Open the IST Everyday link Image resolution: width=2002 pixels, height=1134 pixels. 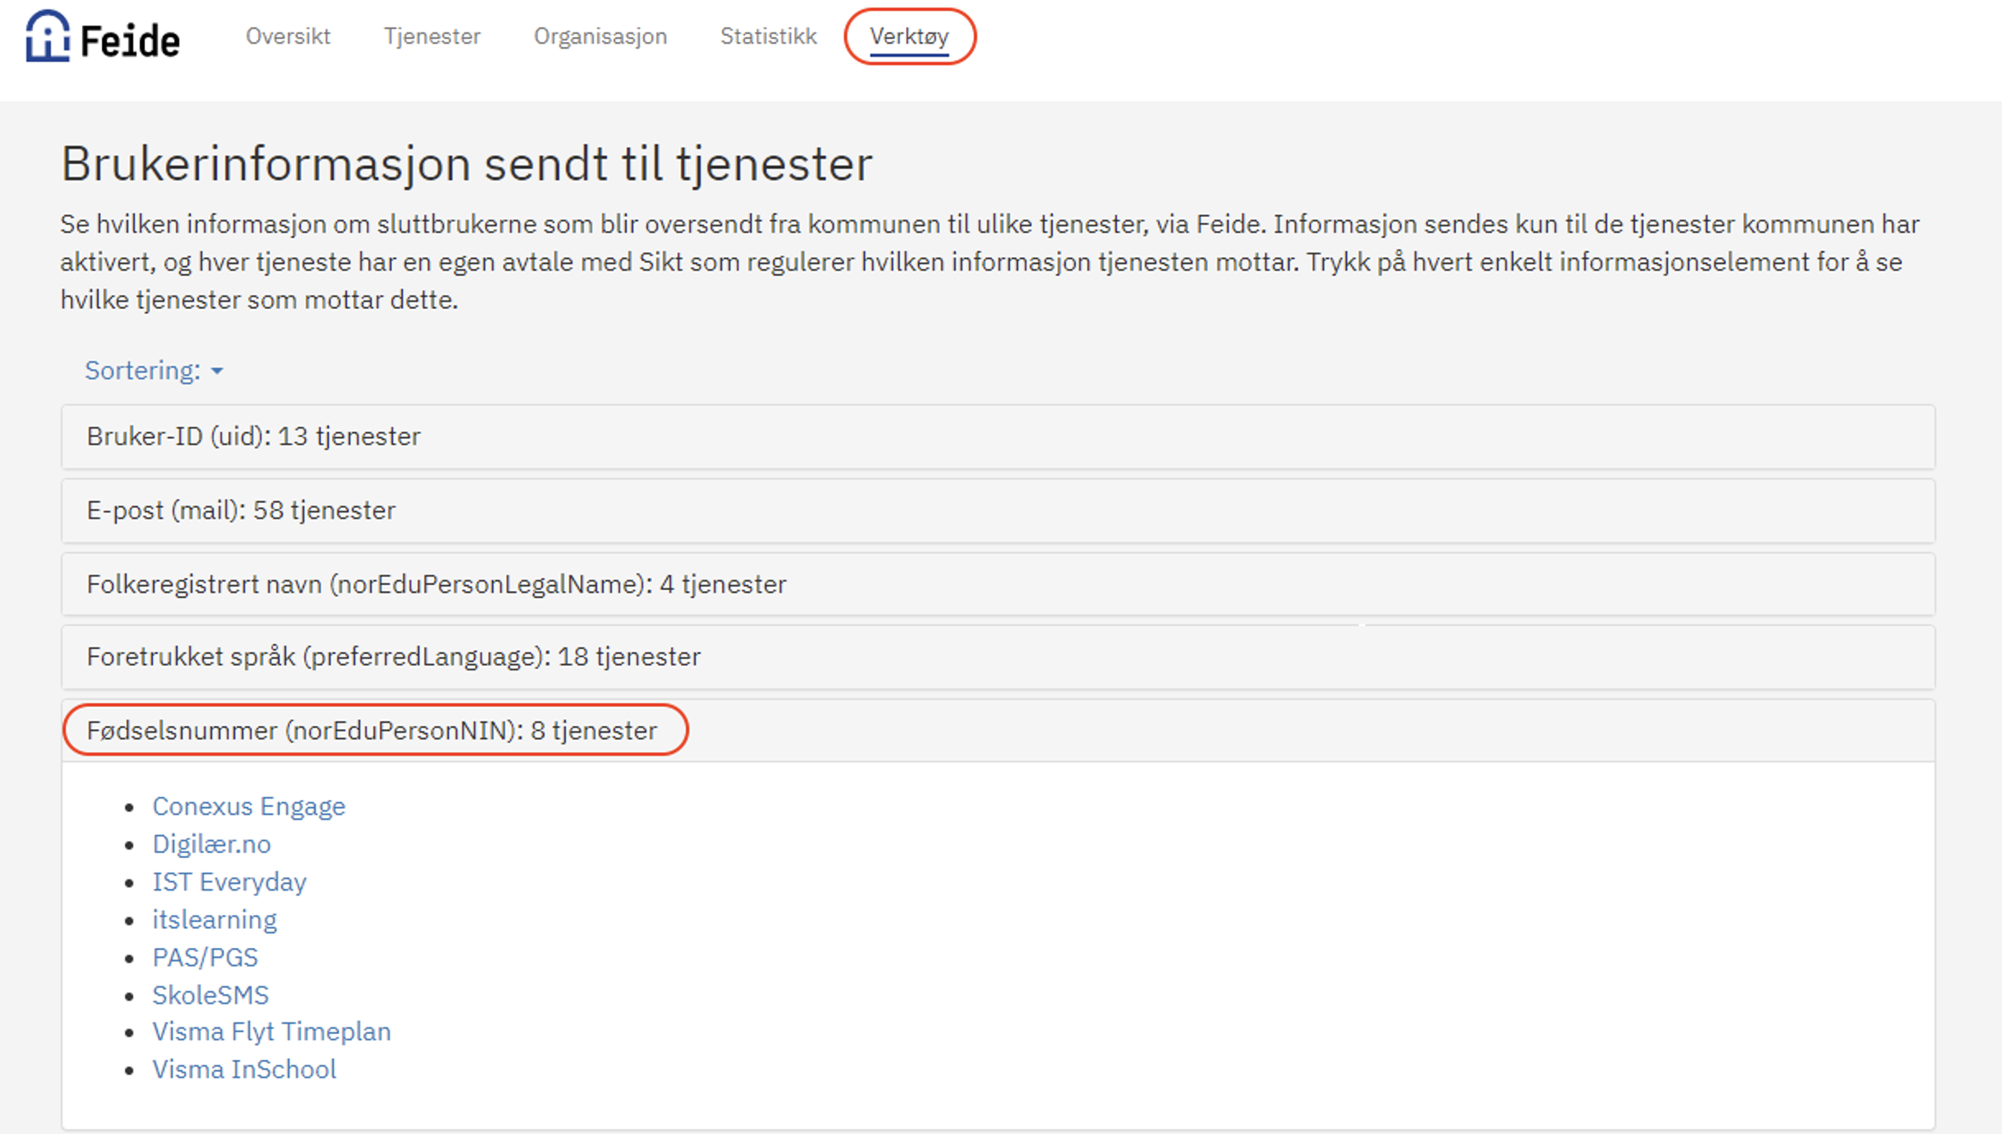tap(229, 881)
